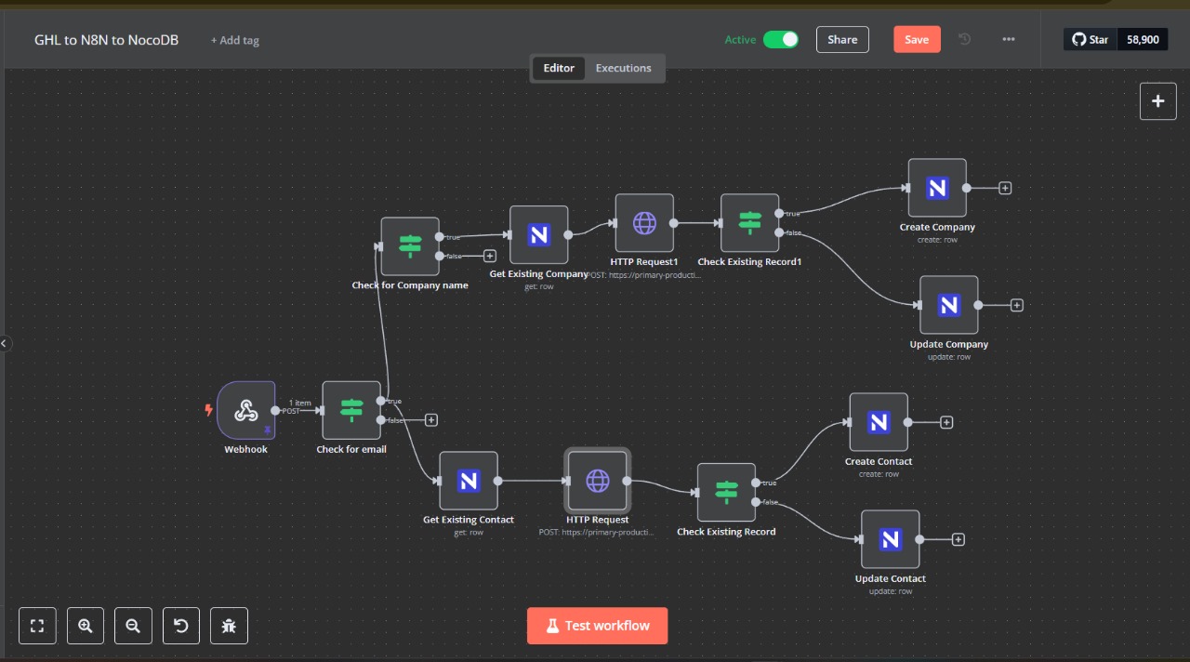Viewport: 1190px width, 662px height.
Task: Click the debug bug icon
Action: tap(229, 626)
